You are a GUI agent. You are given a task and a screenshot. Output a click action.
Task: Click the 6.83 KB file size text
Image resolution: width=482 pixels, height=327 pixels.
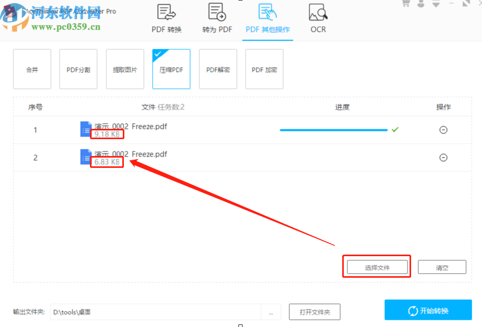click(107, 162)
